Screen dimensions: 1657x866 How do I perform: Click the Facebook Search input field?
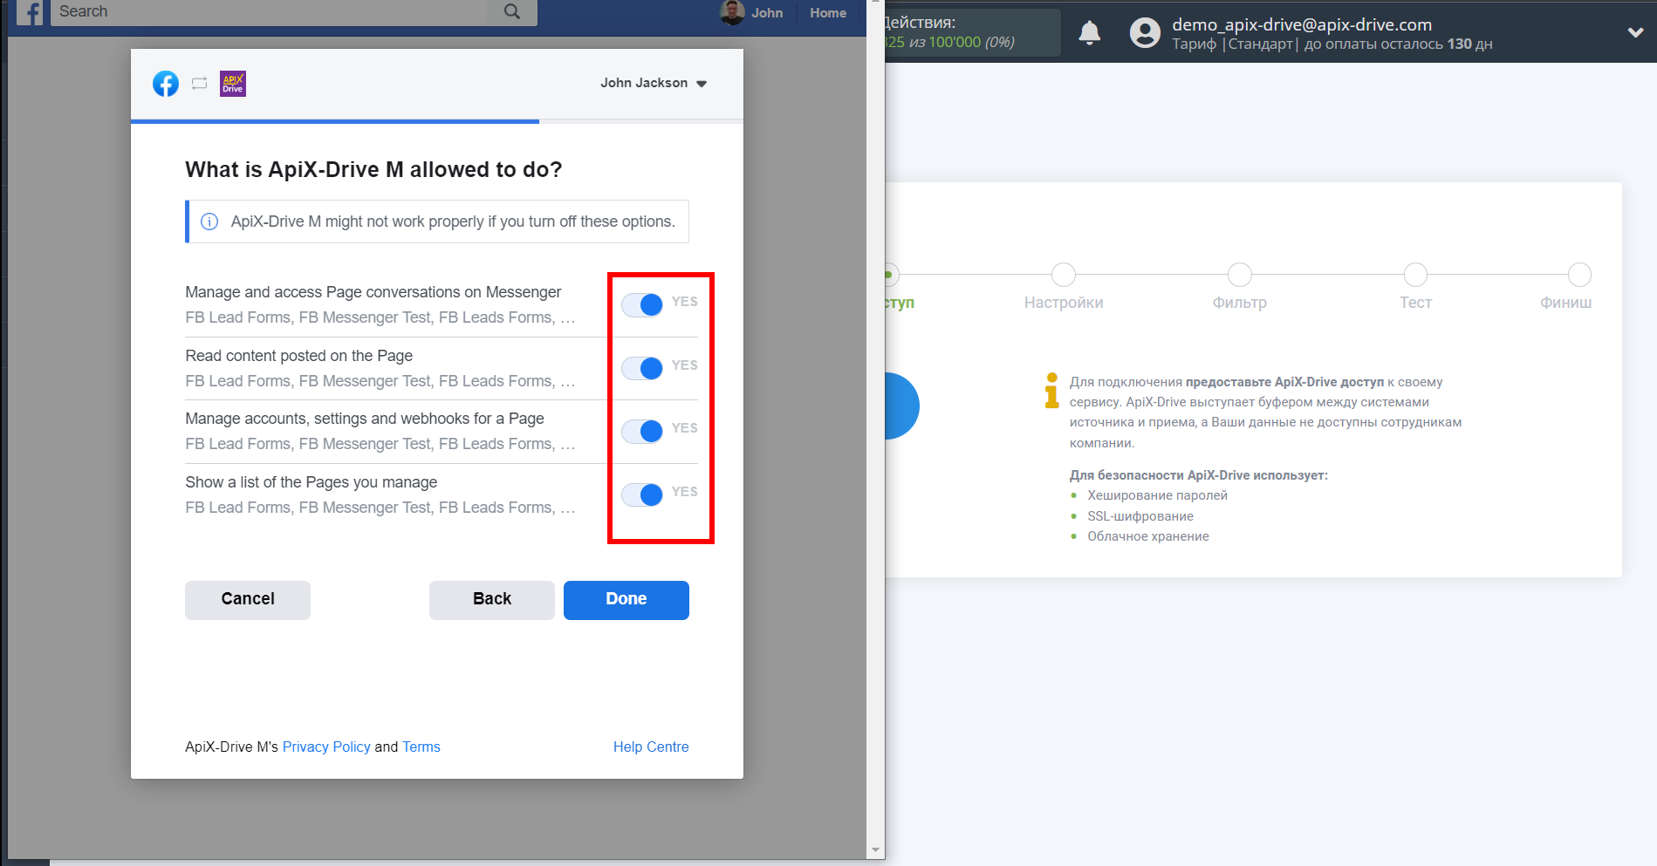269,12
